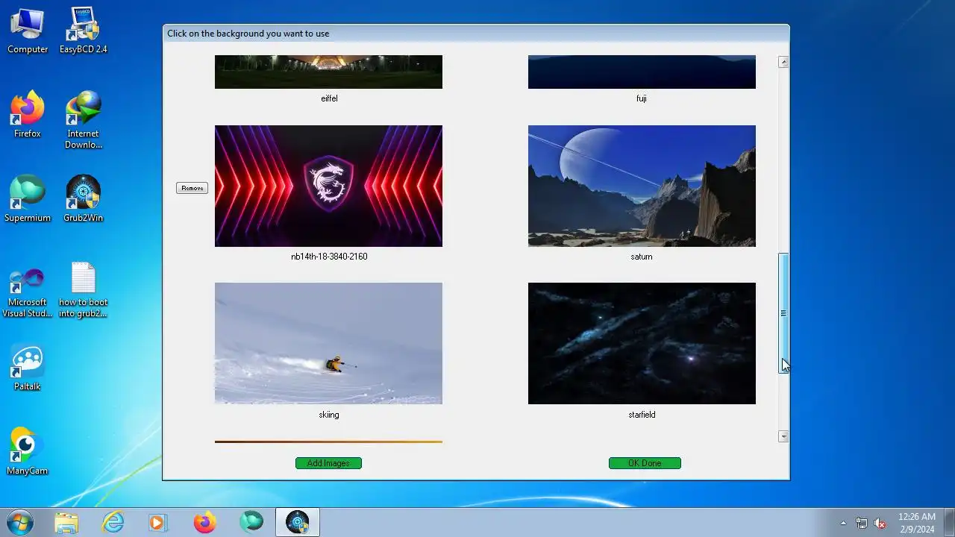Image resolution: width=955 pixels, height=537 pixels.
Task: Open the Supermium desktop shortcut
Action: point(28,199)
